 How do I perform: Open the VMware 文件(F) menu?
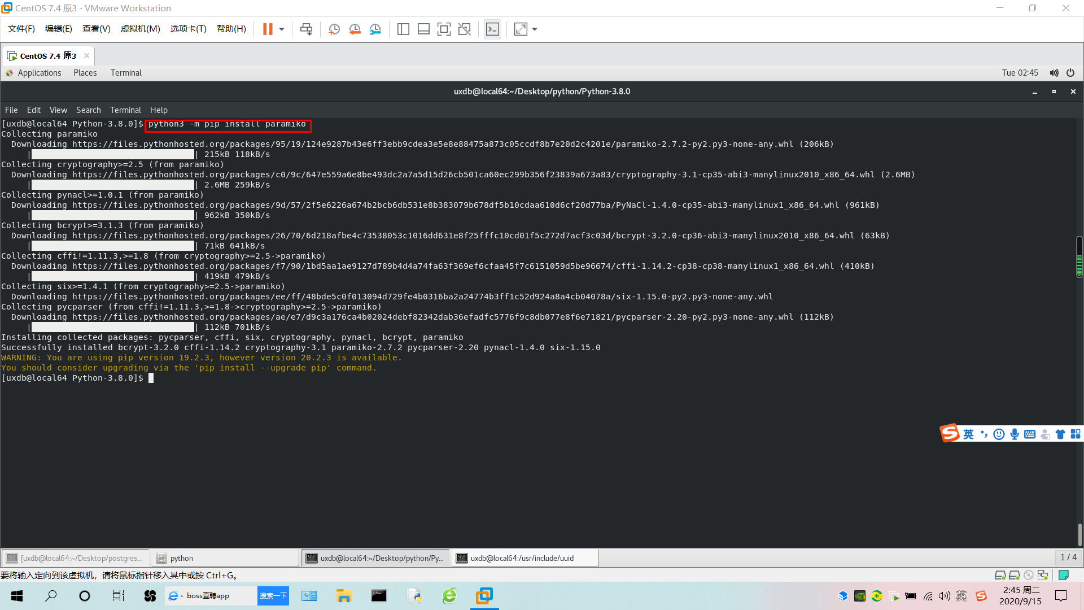point(21,29)
